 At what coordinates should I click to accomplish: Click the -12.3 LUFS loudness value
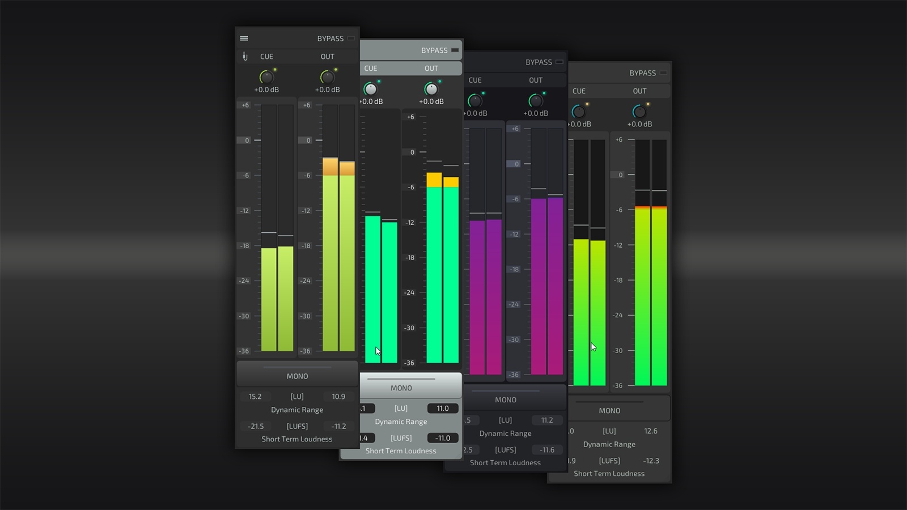[651, 461]
